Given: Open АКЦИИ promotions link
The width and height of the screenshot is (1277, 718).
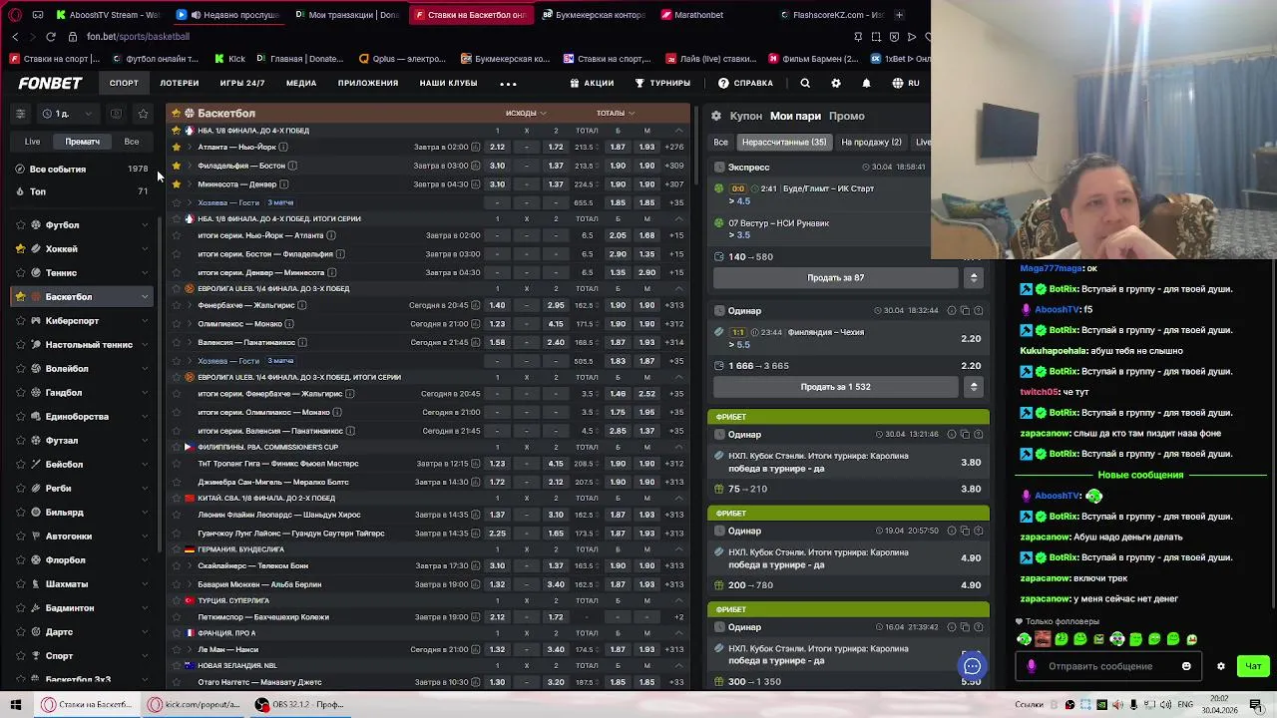Looking at the screenshot, I should click(592, 84).
